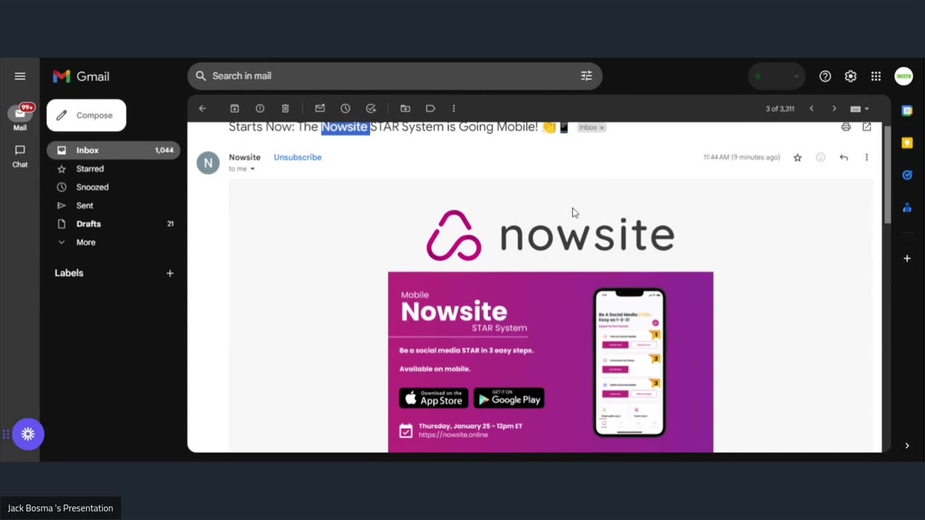
Task: Click the phone mockup image
Action: click(x=629, y=362)
